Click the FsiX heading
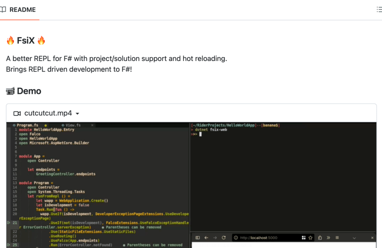Viewport: 382px width, 248px height. tap(26, 40)
